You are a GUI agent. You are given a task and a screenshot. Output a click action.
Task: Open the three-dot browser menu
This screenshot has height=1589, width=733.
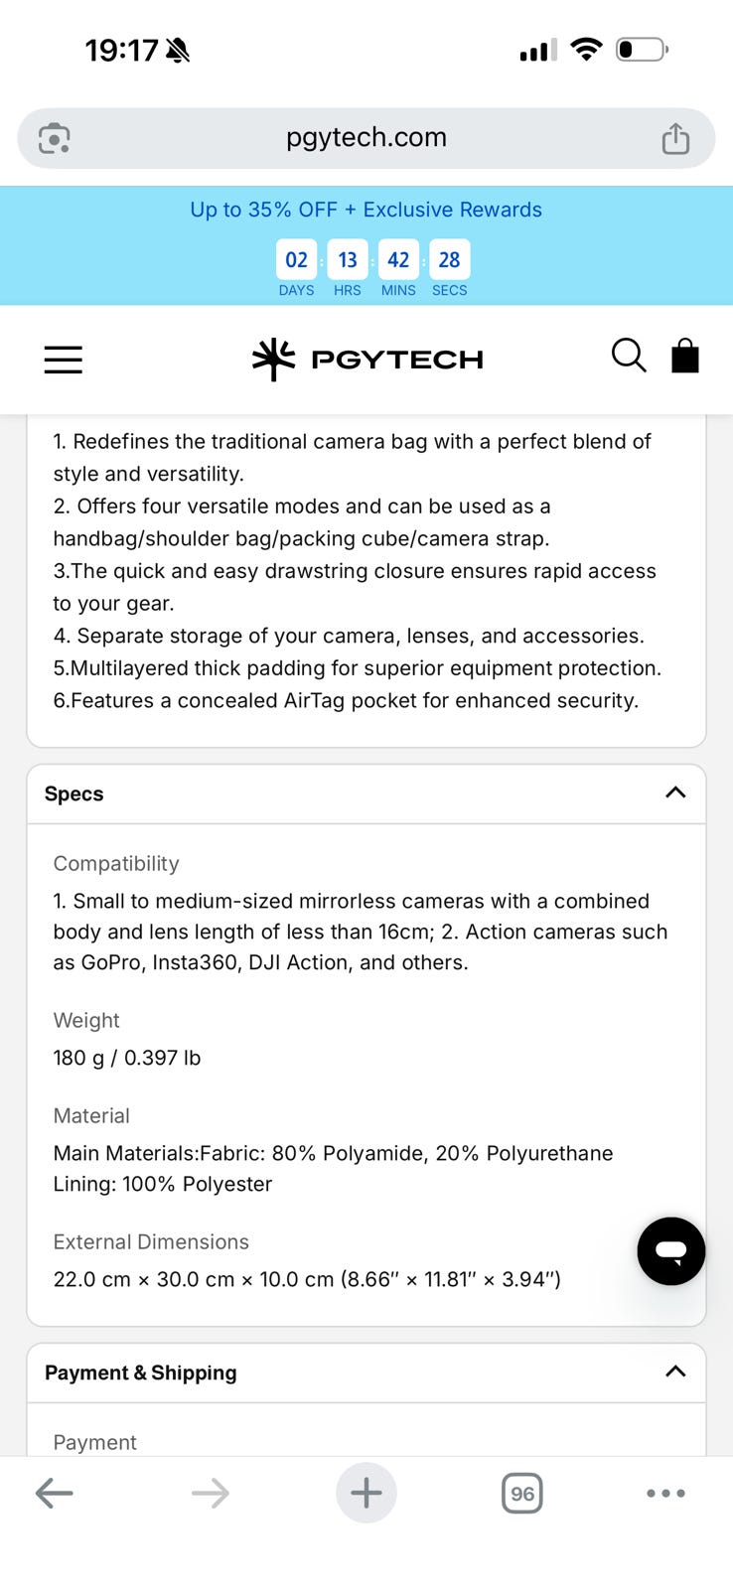[665, 1493]
